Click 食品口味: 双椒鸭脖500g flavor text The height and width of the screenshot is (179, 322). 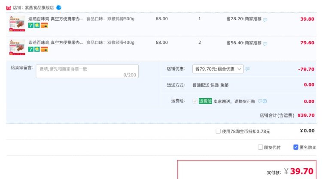110,19
